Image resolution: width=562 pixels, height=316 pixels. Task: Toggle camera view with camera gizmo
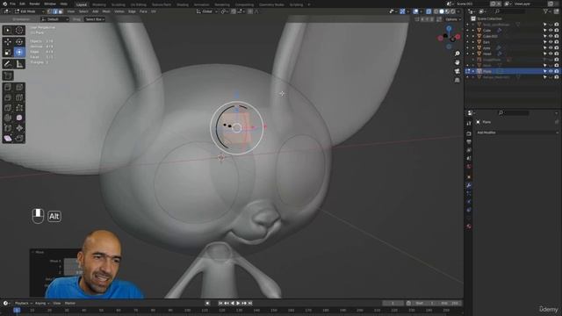tap(457, 72)
